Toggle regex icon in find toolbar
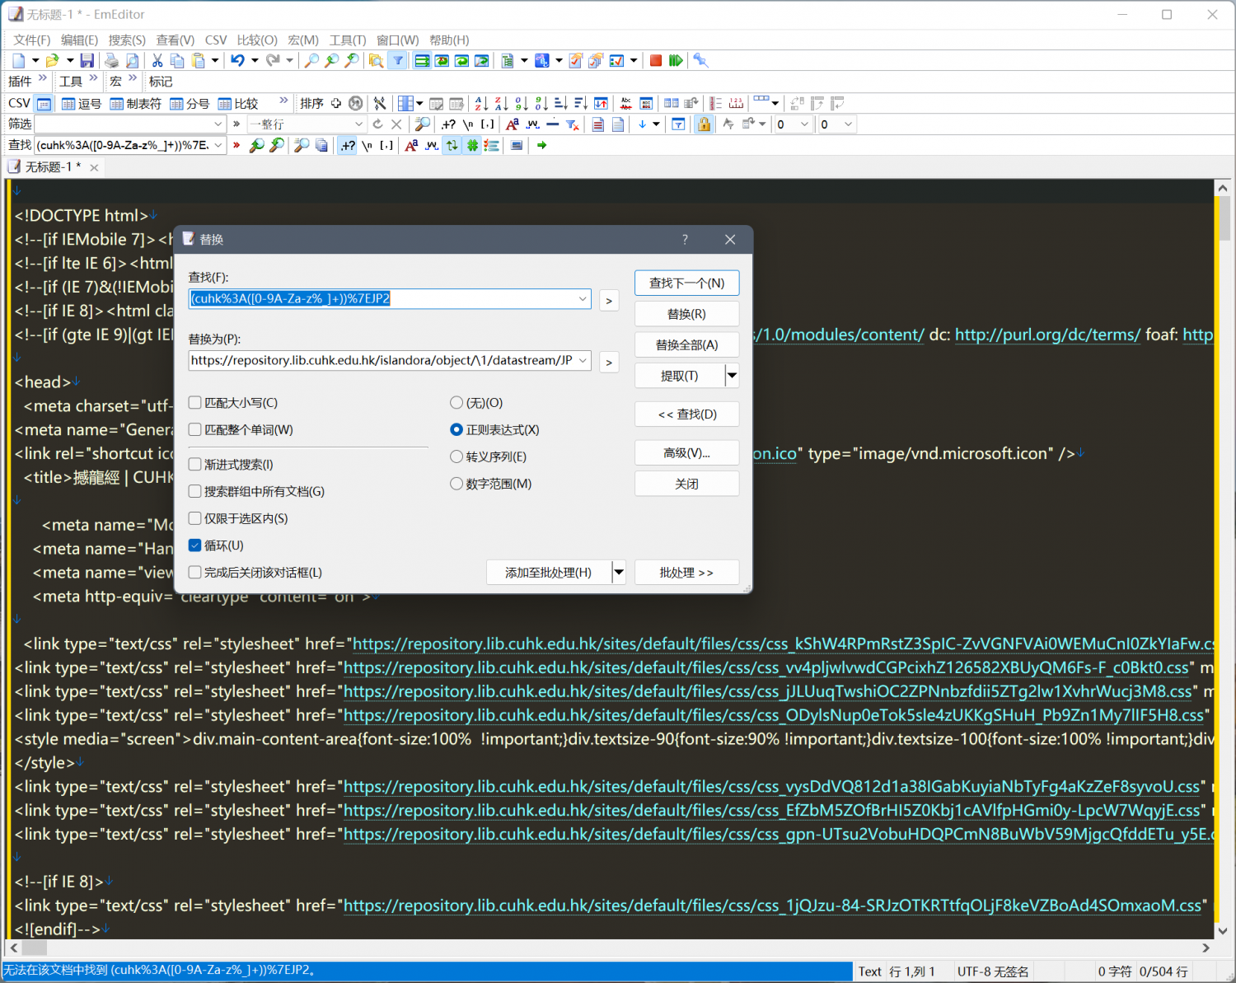 click(349, 145)
